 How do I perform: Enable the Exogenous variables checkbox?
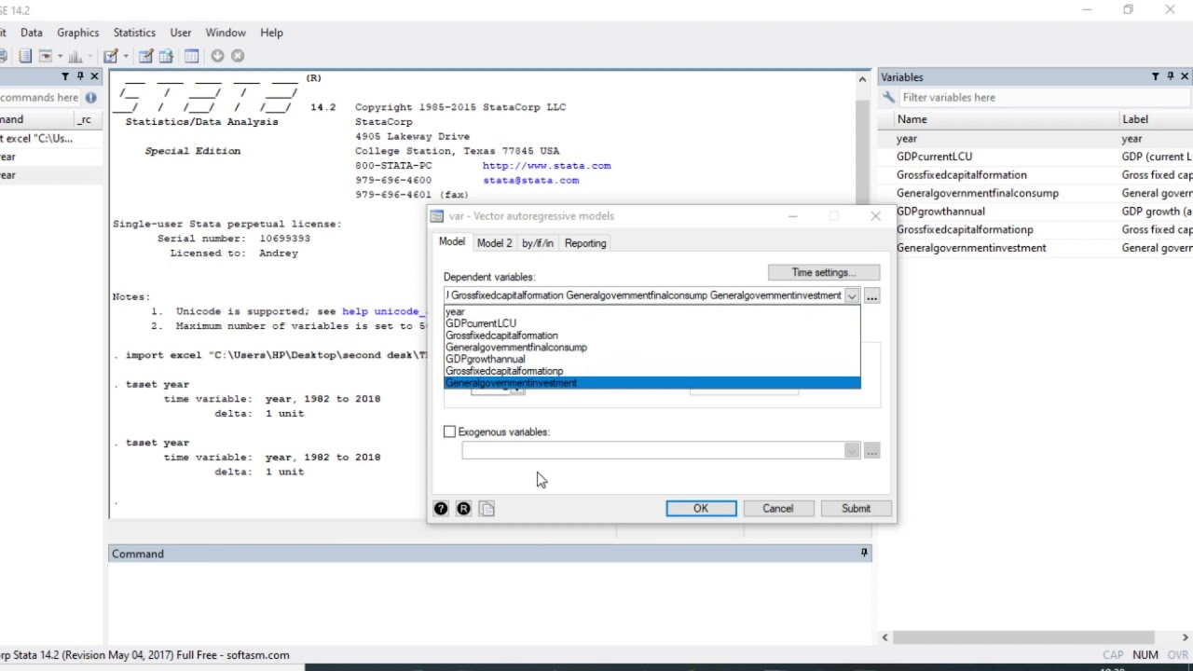[x=450, y=431]
